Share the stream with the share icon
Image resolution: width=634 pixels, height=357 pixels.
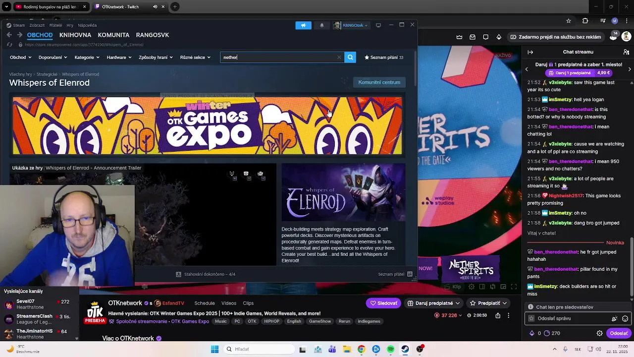(498, 315)
